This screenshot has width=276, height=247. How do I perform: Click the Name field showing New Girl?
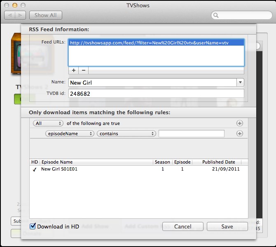tap(152, 83)
